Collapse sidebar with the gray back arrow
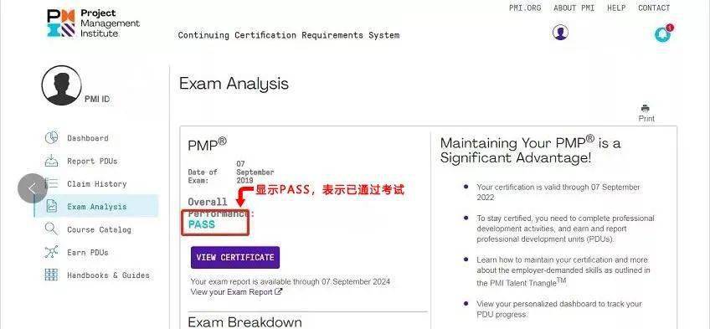The image size is (710, 329). point(33,188)
